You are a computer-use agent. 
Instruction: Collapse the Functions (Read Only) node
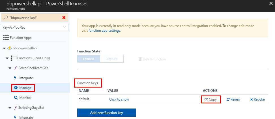[x=7, y=58]
